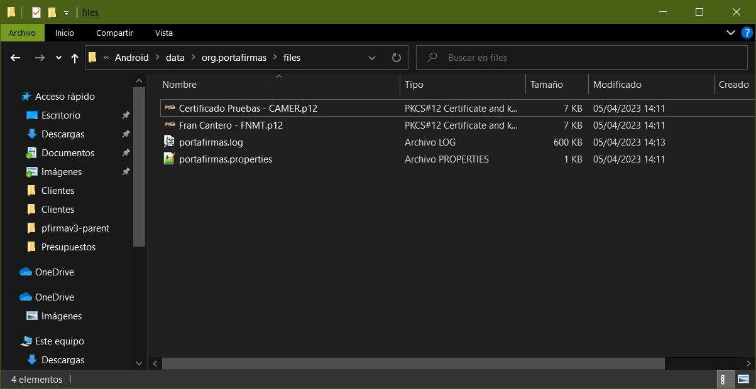Select the portafirmas.log file
The height and width of the screenshot is (389, 756).
211,142
